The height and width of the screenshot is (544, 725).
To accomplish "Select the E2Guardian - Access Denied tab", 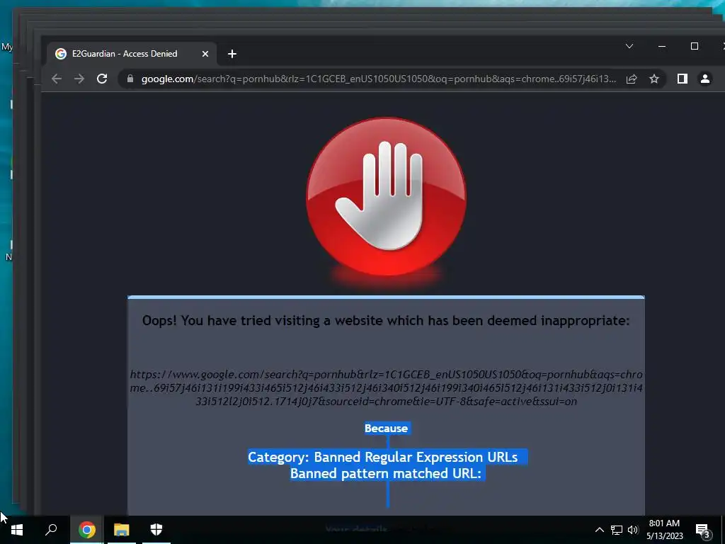I will click(132, 54).
